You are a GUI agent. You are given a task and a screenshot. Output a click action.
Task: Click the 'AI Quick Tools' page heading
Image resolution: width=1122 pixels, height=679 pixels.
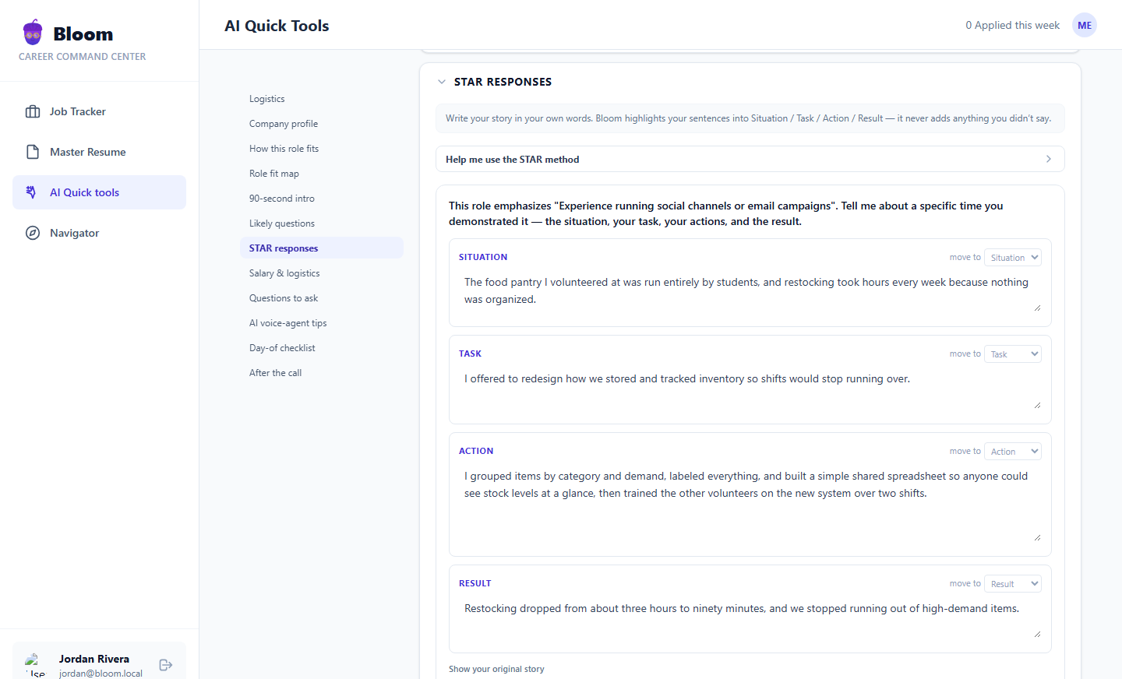277,26
